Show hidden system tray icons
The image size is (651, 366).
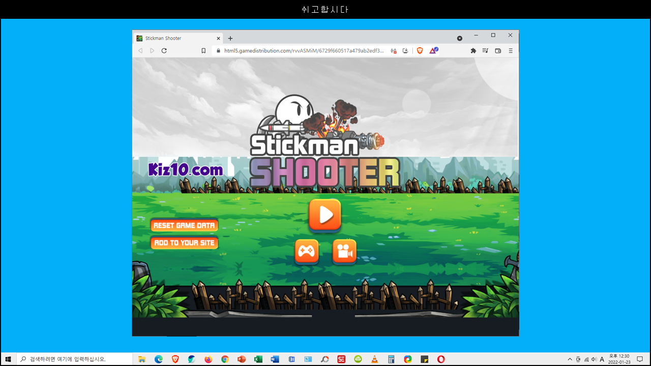pyautogui.click(x=570, y=359)
